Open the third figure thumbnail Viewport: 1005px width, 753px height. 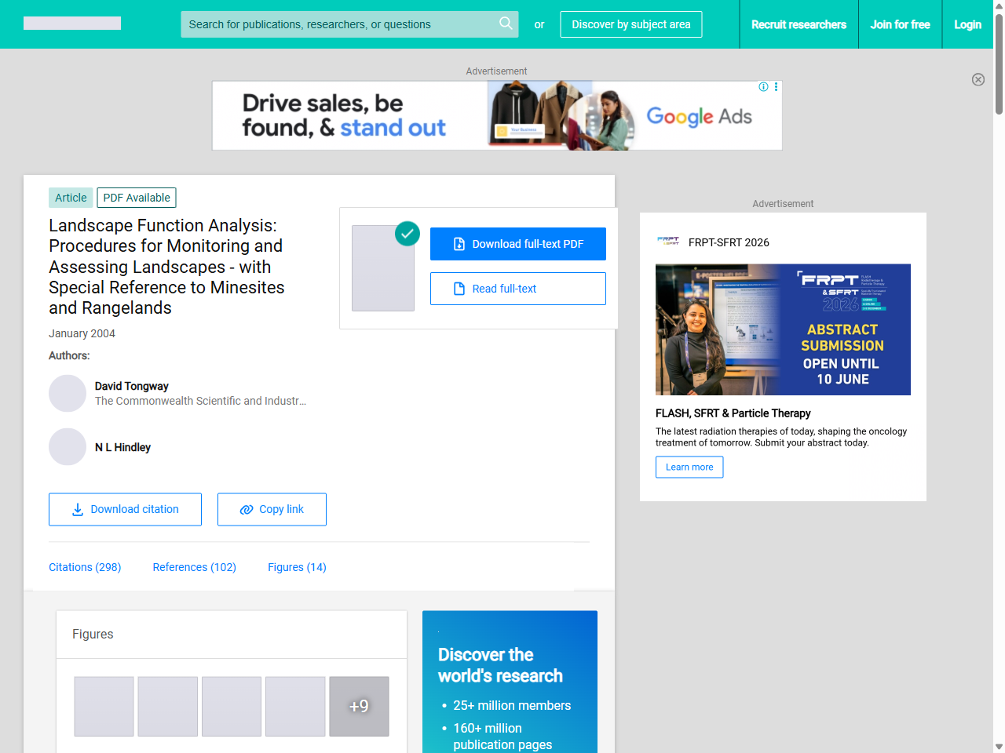point(232,706)
